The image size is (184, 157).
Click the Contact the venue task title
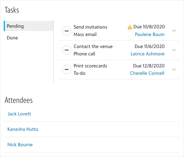pyautogui.click(x=93, y=46)
